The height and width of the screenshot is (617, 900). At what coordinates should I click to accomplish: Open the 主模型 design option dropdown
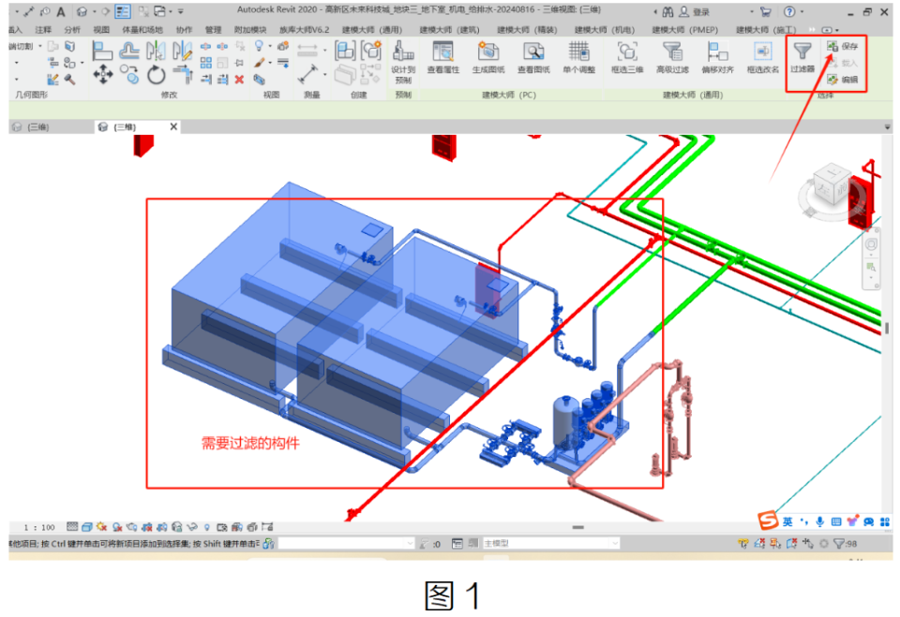(x=550, y=543)
